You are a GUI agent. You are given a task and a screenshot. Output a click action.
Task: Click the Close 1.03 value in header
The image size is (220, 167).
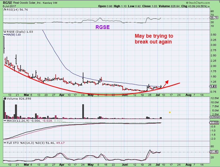click(150, 6)
